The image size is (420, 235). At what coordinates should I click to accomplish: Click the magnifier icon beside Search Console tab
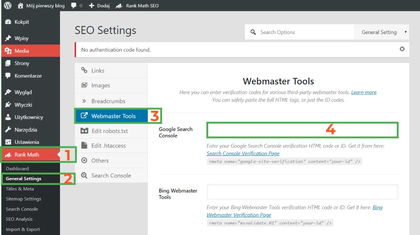84,175
